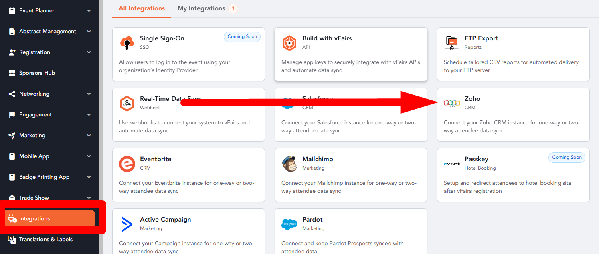Open the Passkey card title
Screen dimensions: 599x254
coord(476,159)
